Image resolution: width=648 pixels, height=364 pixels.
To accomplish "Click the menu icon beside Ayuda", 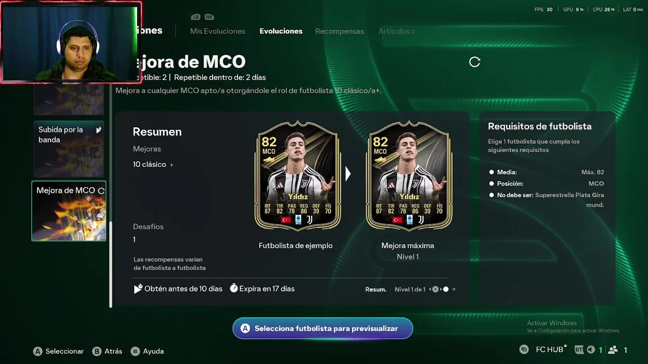I will click(135, 351).
